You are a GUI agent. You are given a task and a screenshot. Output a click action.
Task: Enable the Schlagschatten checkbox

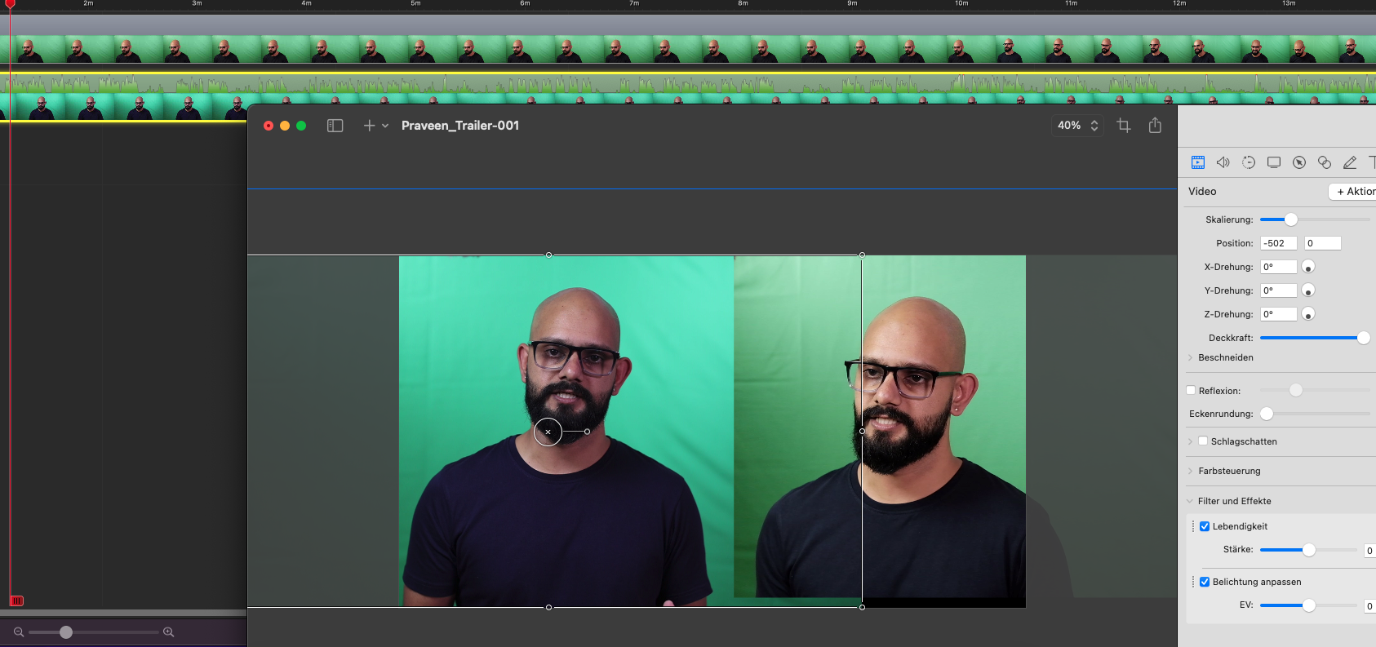pos(1203,441)
